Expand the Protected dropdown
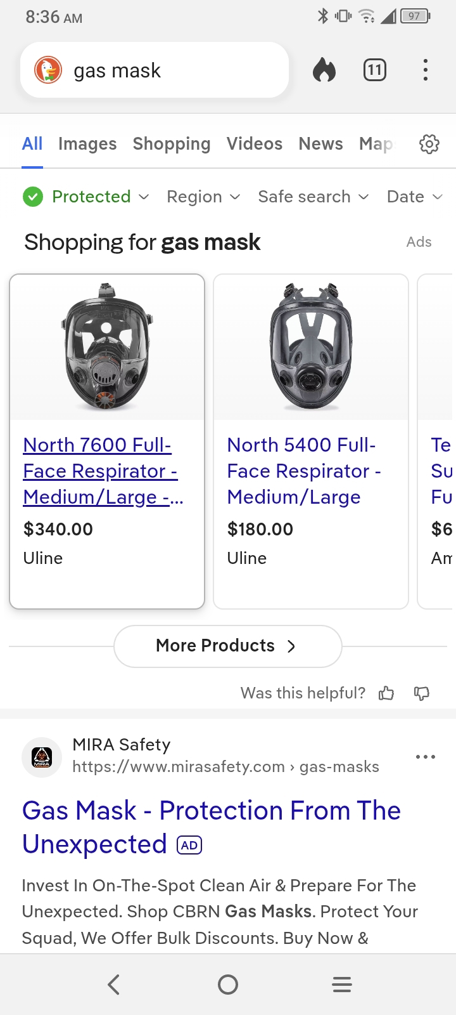Image resolution: width=456 pixels, height=1015 pixels. click(x=86, y=197)
